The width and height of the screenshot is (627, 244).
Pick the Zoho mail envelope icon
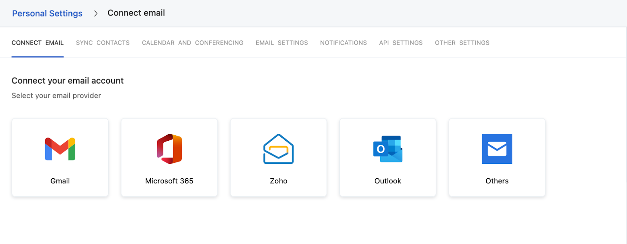pyautogui.click(x=279, y=149)
